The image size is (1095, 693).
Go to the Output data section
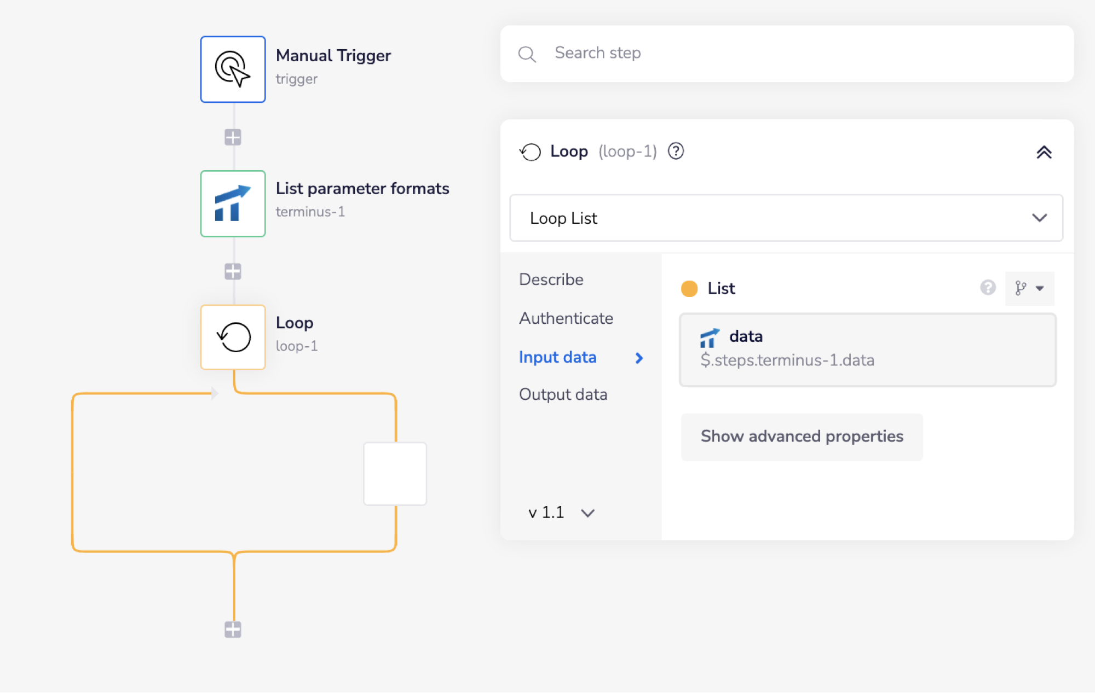point(563,394)
